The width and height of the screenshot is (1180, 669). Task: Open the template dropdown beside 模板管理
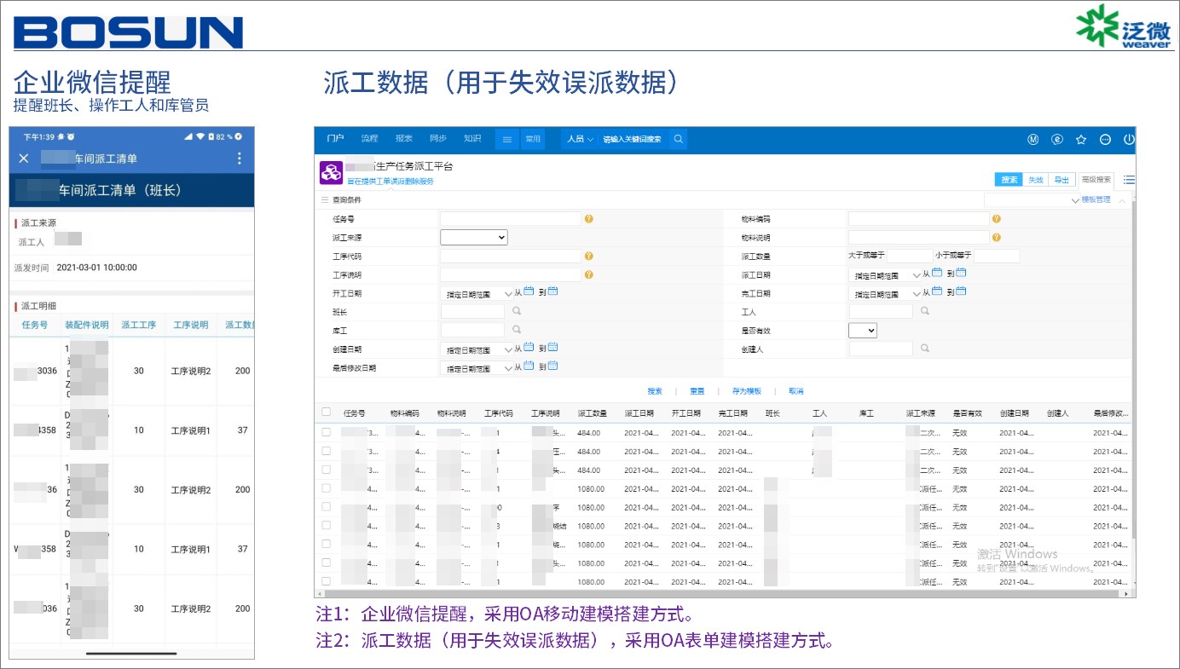coord(1032,199)
